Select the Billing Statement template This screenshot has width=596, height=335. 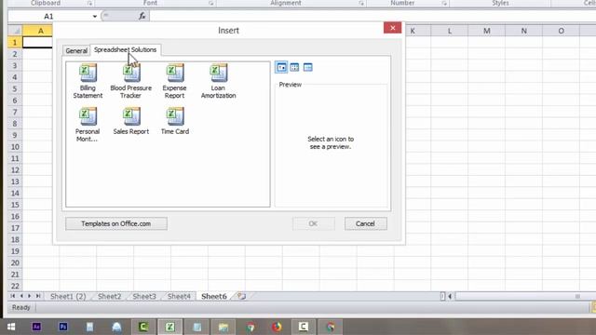point(88,81)
